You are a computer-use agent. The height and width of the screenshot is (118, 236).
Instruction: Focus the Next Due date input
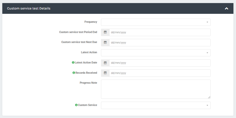160,42
